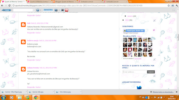179x100 pixels.
Task: Click the Email address input field
Action: pos(135,72)
